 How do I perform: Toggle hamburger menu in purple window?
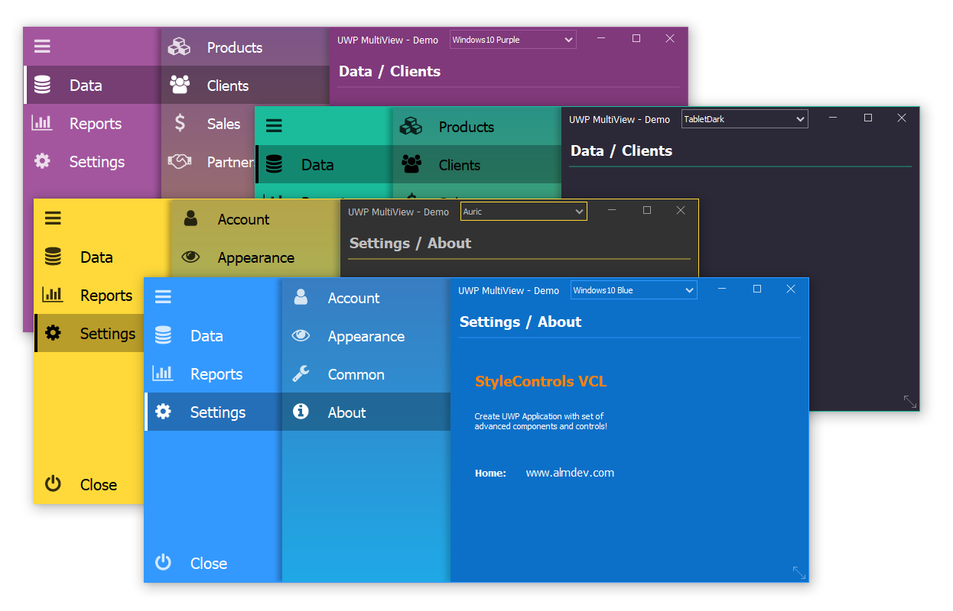point(42,47)
